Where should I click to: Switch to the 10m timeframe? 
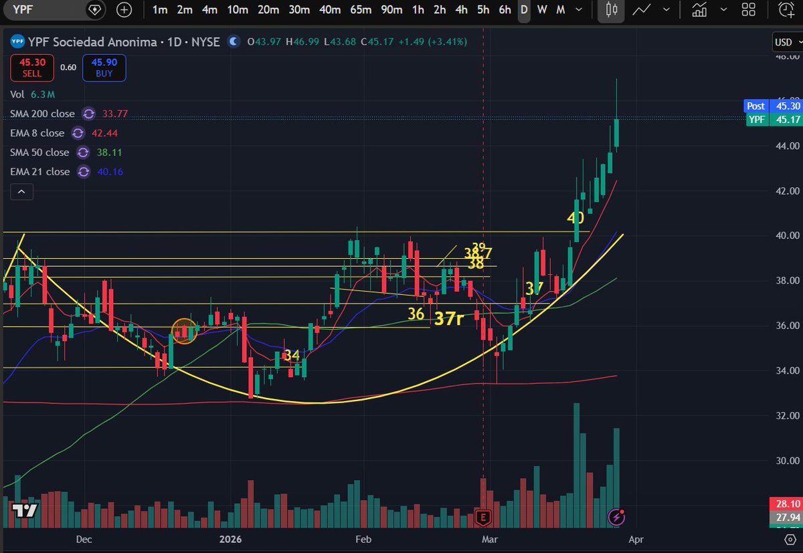point(238,10)
